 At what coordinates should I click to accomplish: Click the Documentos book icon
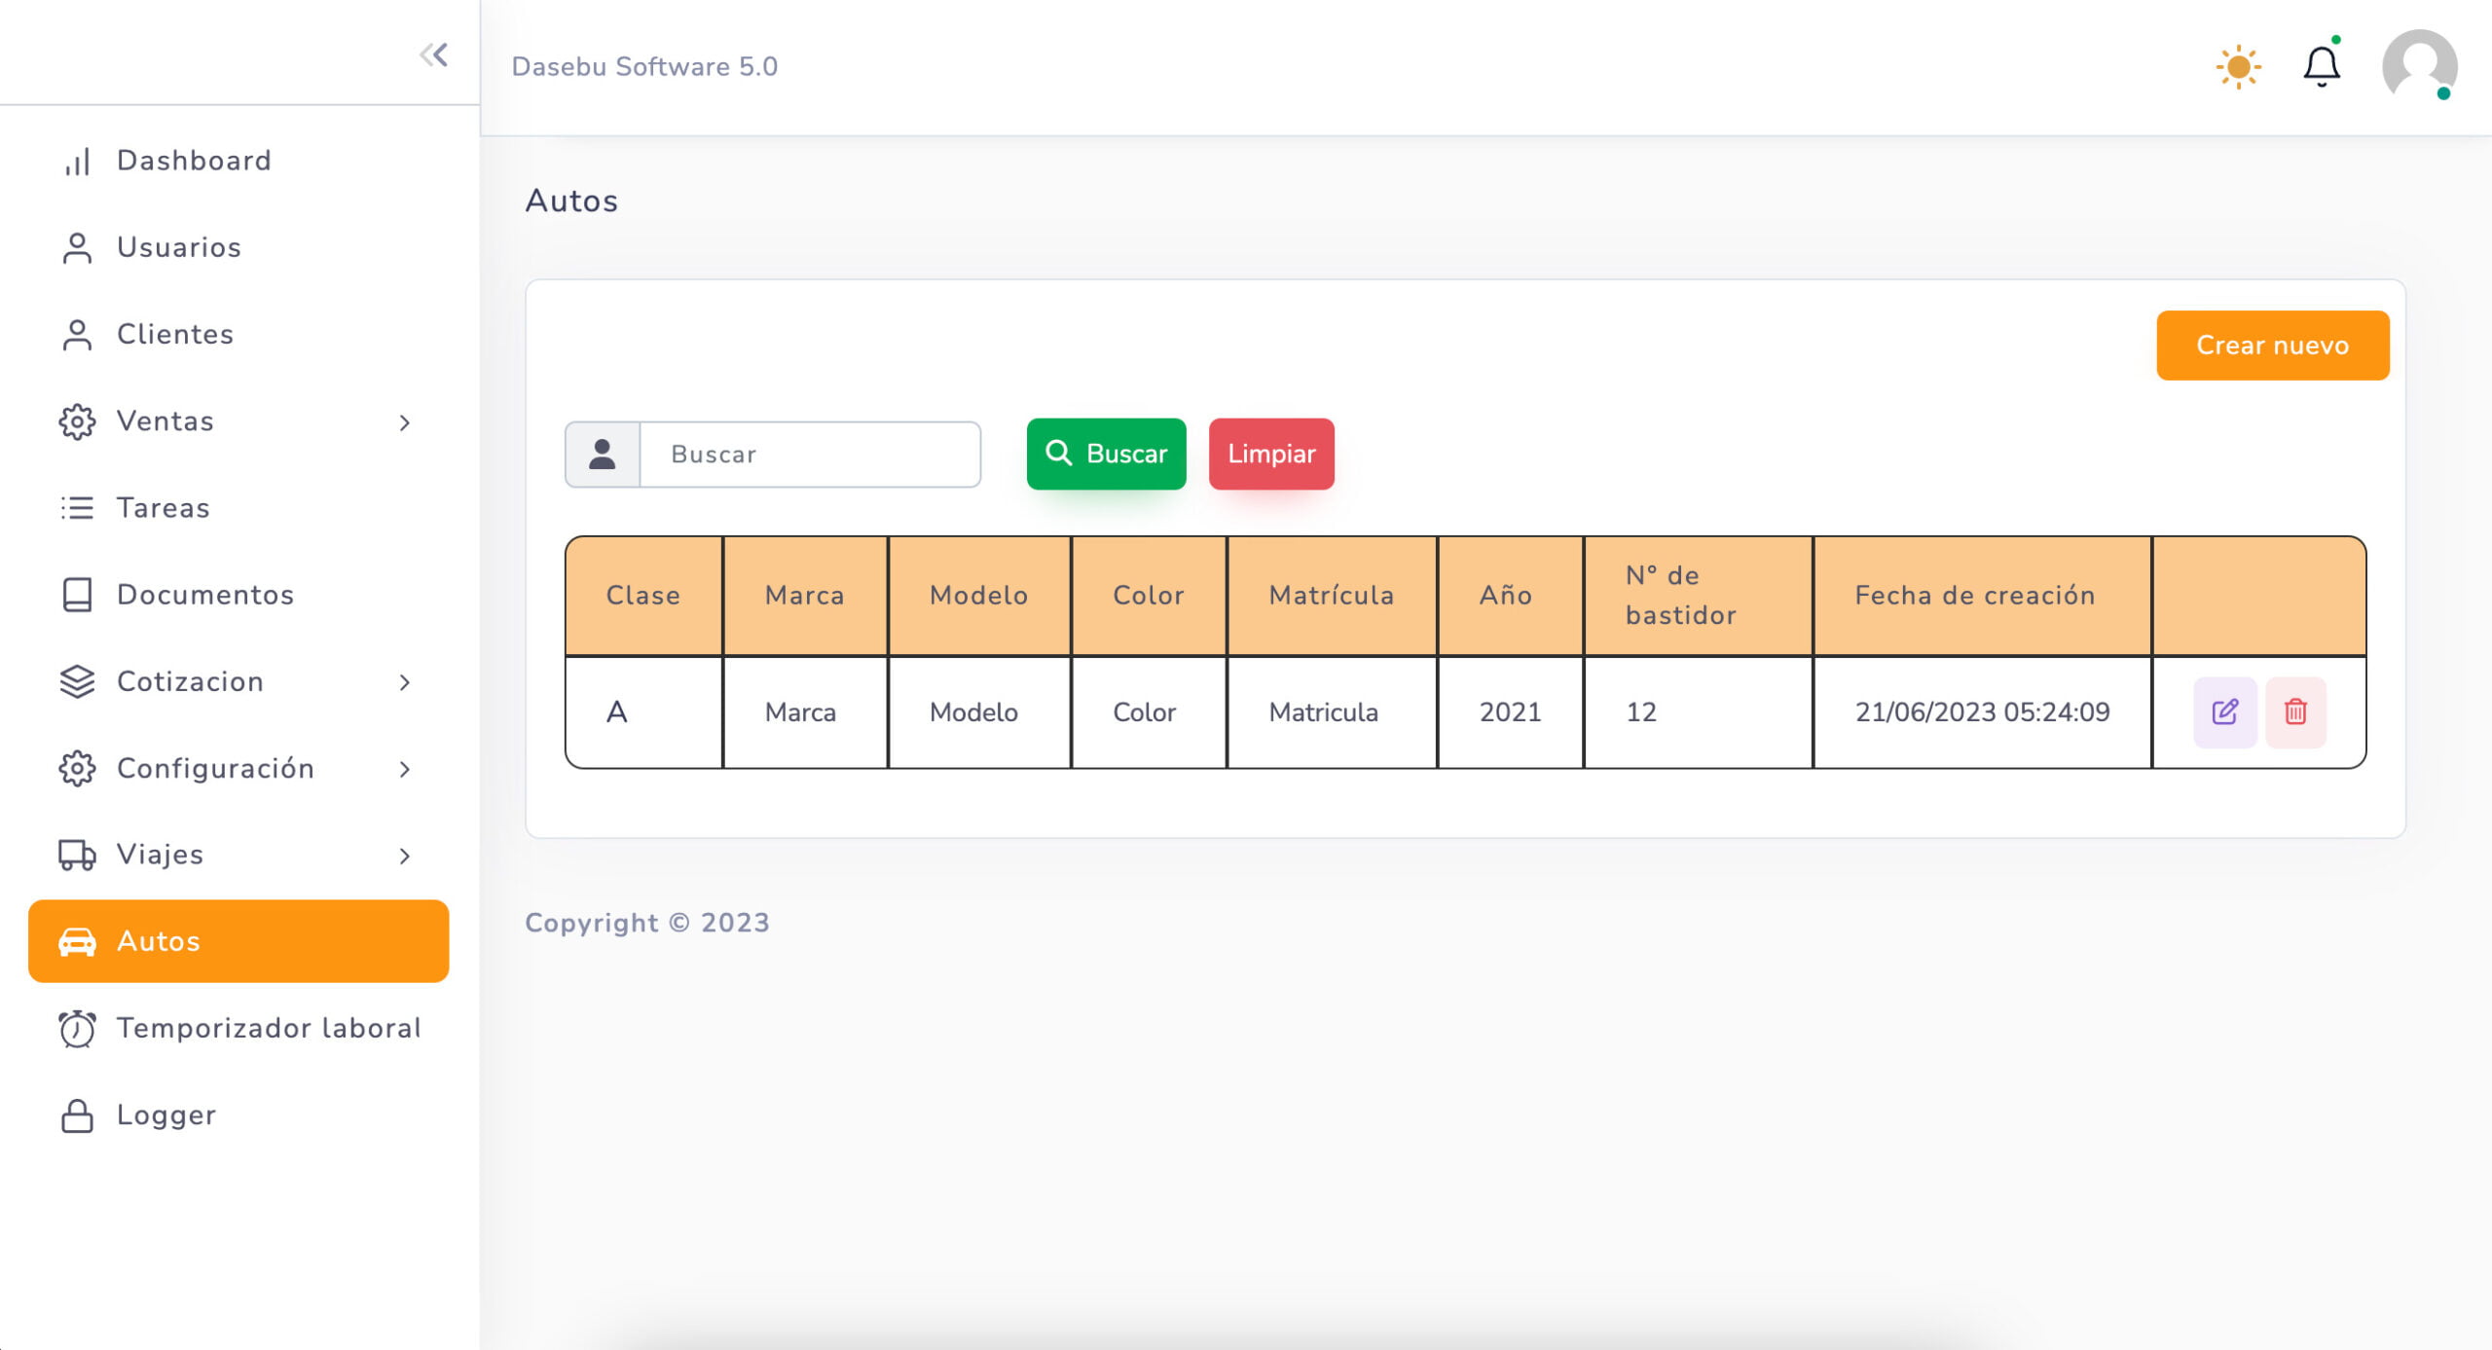(x=77, y=595)
